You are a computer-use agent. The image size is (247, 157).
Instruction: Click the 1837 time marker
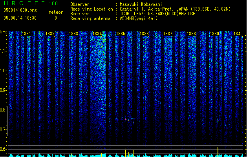[x=168, y=34]
